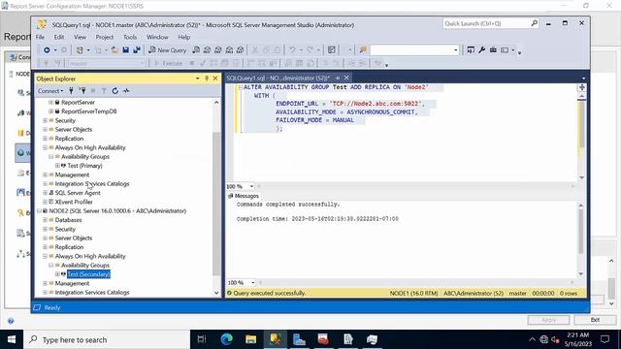This screenshot has height=349, width=621.
Task: Open the Help menu
Action: [183, 37]
